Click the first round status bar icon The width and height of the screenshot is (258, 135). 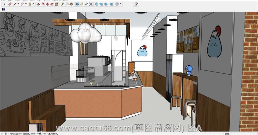(2, 134)
